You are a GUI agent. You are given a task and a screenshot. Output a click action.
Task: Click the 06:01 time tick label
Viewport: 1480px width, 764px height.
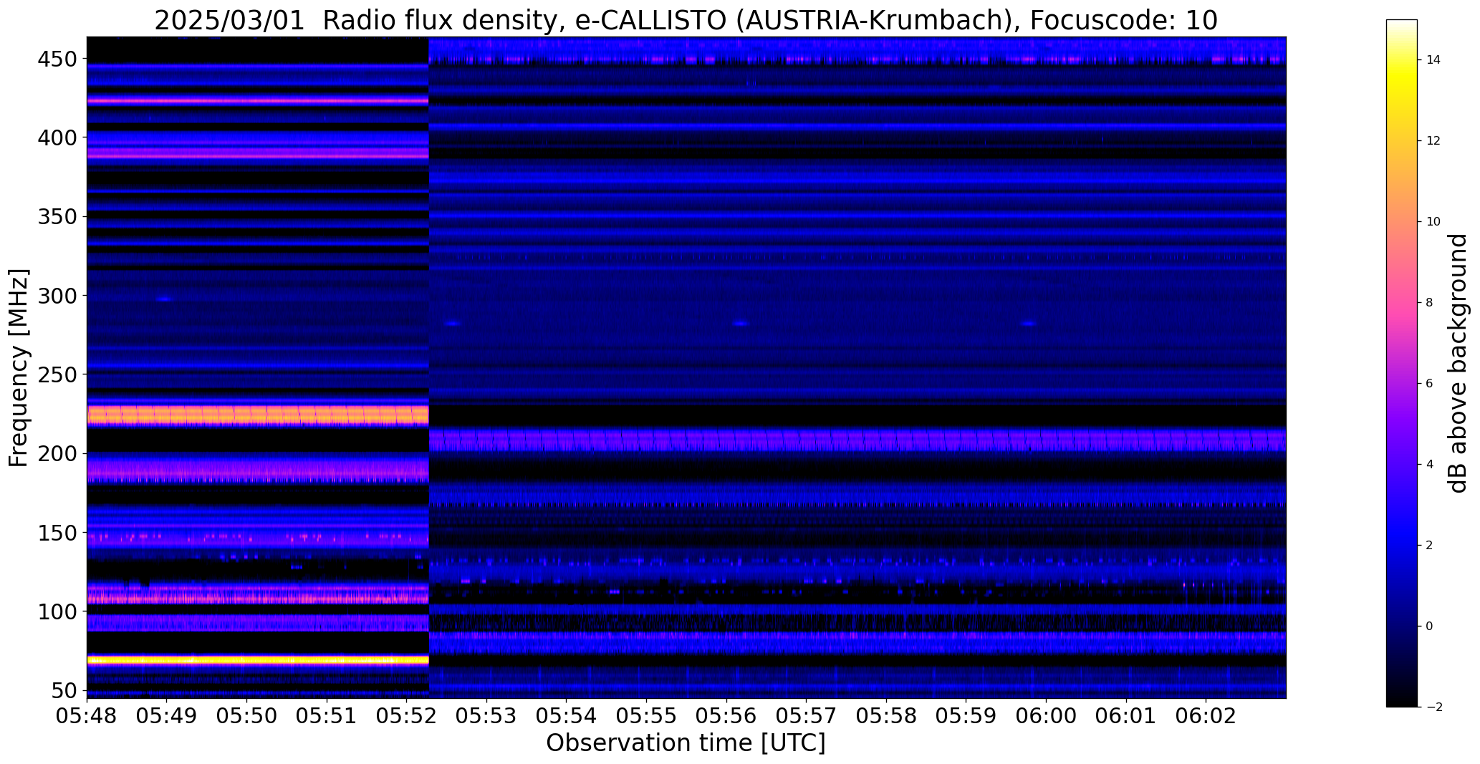[x=1126, y=717]
